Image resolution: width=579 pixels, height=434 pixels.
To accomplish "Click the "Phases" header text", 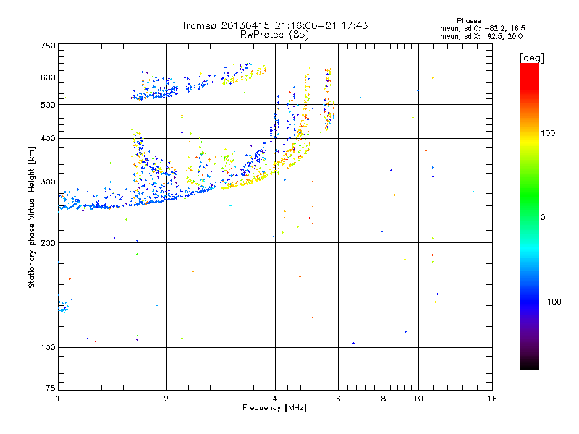I will pos(468,21).
